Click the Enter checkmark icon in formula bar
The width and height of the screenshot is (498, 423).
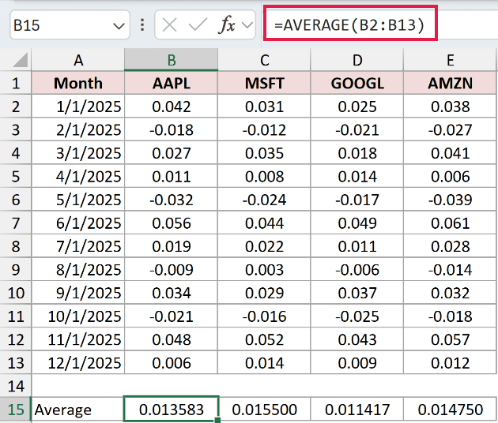[198, 24]
